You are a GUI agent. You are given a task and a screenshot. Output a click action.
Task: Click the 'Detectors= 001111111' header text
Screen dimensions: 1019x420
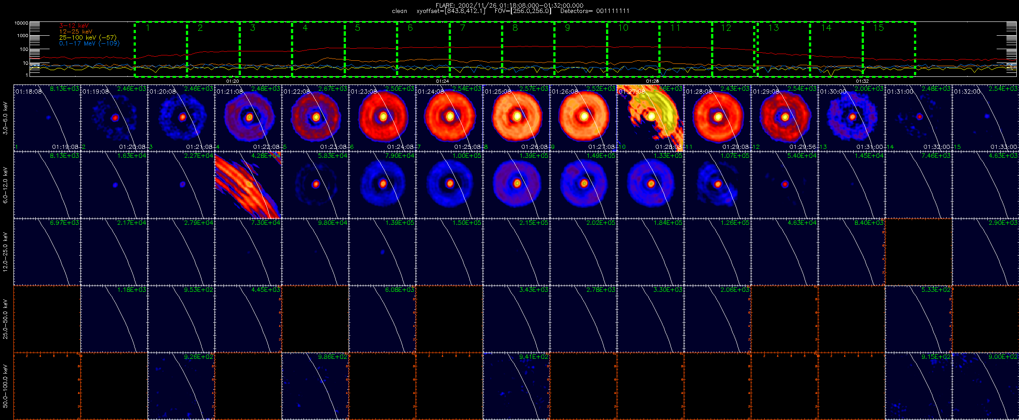(594, 11)
